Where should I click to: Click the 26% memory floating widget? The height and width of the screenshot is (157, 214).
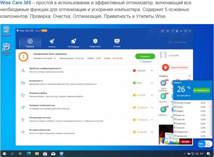point(201,144)
